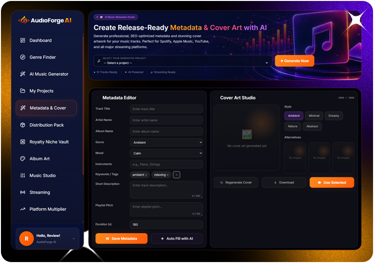Image resolution: width=374 pixels, height=263 pixels.
Task: Click the Short Description text area
Action: tap(167, 190)
